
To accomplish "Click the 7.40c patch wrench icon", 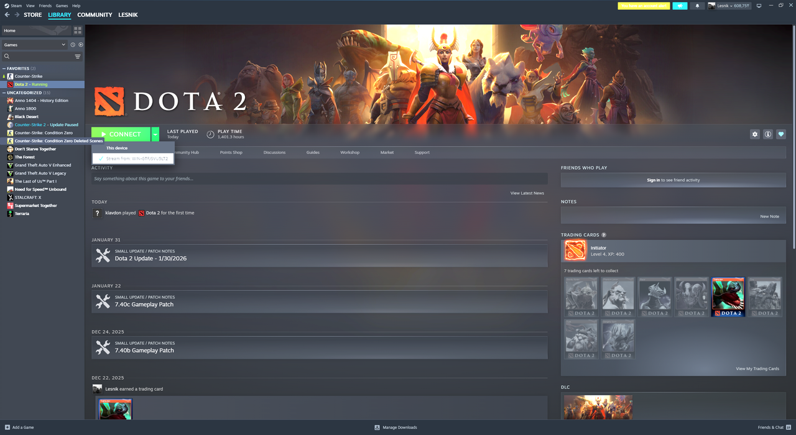I will pyautogui.click(x=103, y=301).
